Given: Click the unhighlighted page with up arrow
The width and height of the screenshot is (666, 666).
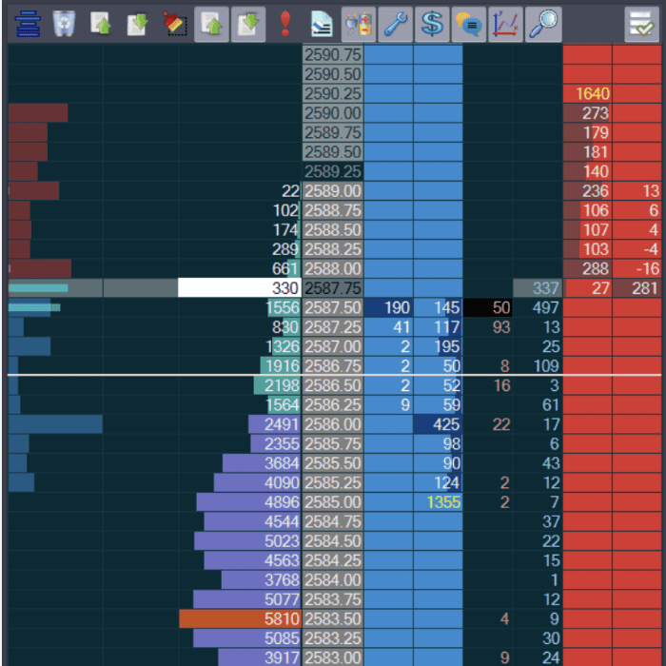Looking at the screenshot, I should (100, 24).
